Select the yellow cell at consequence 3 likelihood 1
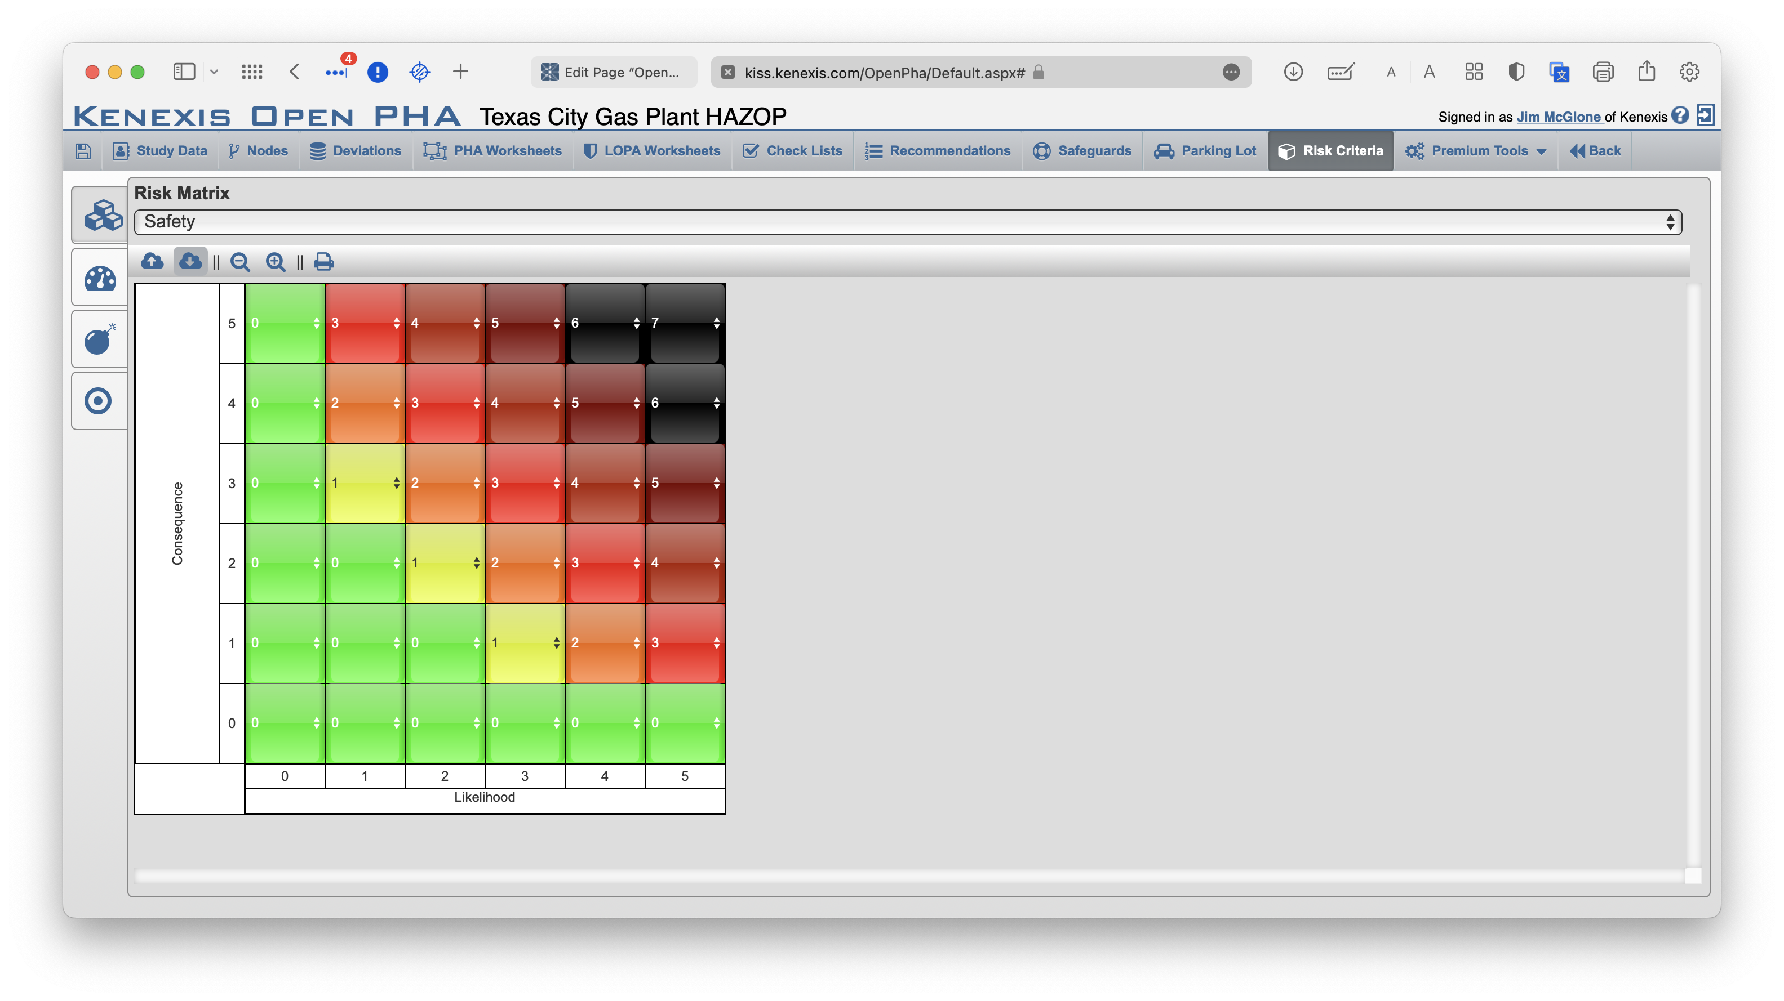Viewport: 1784px width, 1001px height. click(365, 483)
